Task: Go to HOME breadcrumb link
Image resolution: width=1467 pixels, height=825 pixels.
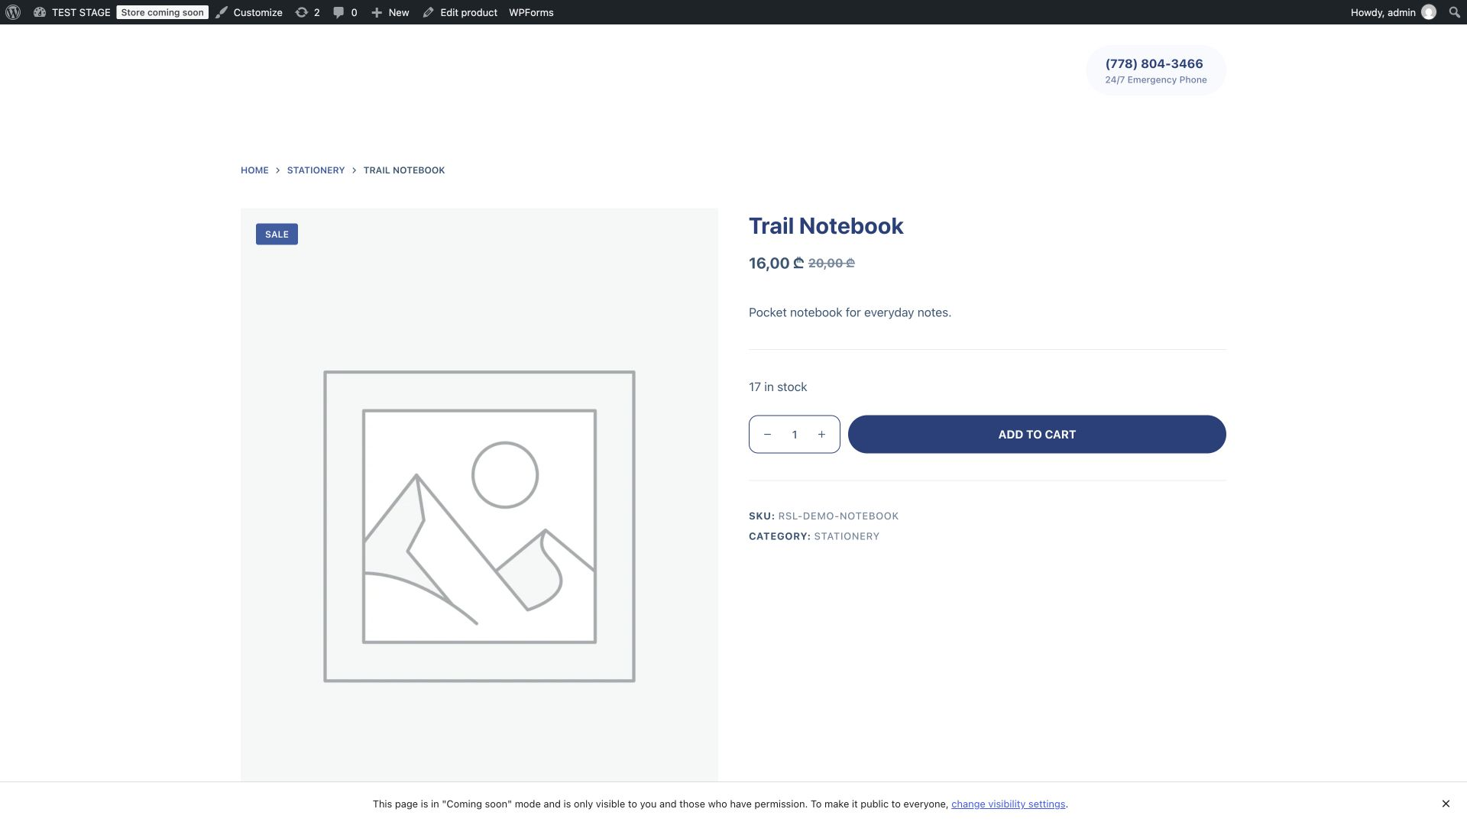Action: point(254,170)
